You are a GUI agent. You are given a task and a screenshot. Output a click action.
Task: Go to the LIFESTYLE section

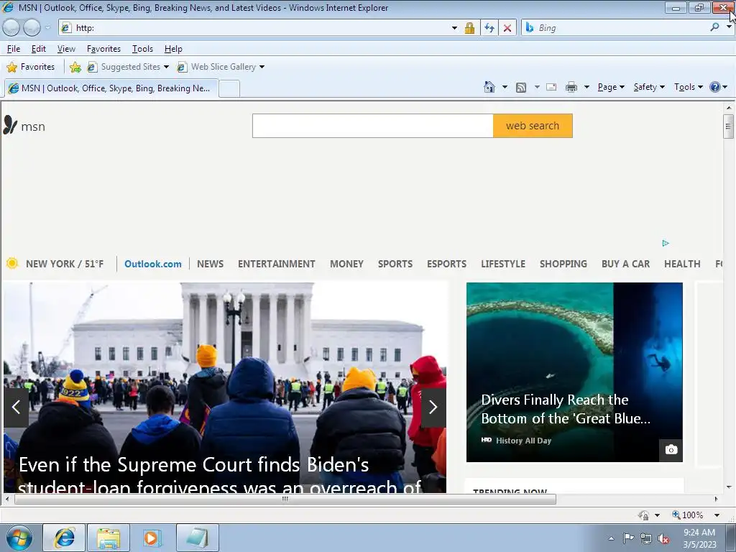[x=503, y=264]
